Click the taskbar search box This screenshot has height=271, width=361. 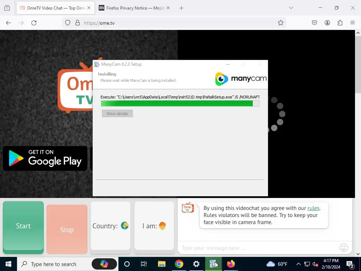click(x=67, y=264)
